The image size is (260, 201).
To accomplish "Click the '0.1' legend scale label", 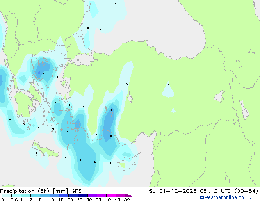I will coord(5,199).
